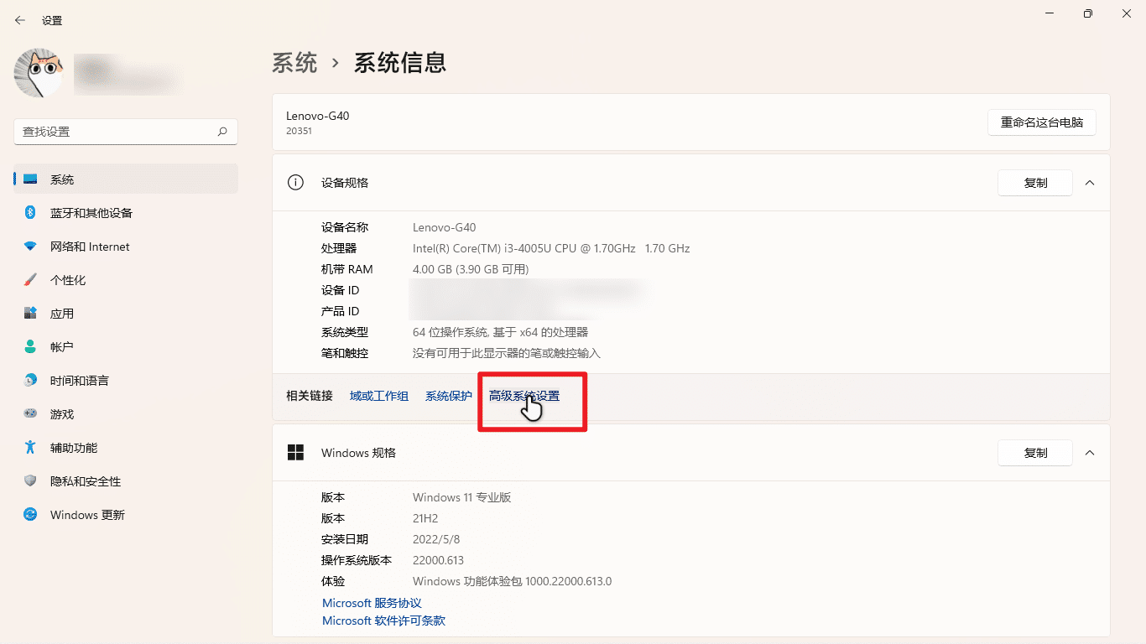Open the 高级系统设置 link
Screen dimensions: 1146x644
click(x=524, y=396)
